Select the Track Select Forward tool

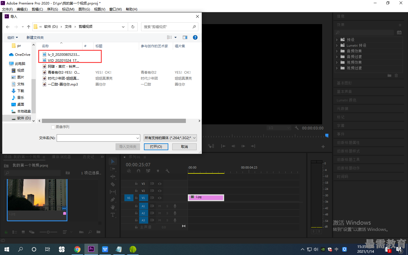113,169
